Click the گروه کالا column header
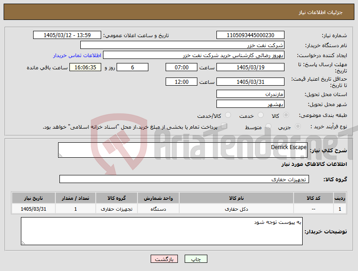Viewport: 358px width, 271px height. point(117,198)
